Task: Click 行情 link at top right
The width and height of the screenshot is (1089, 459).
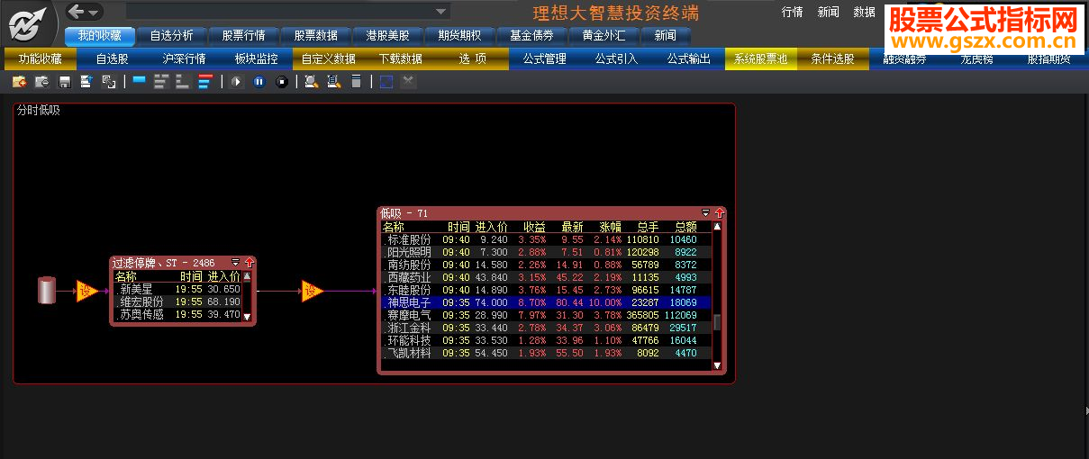Action: point(793,13)
